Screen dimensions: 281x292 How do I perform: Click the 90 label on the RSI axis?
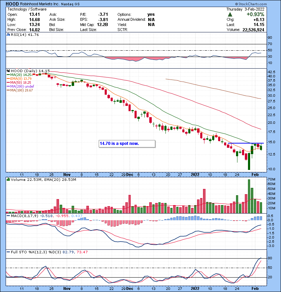point(270,37)
